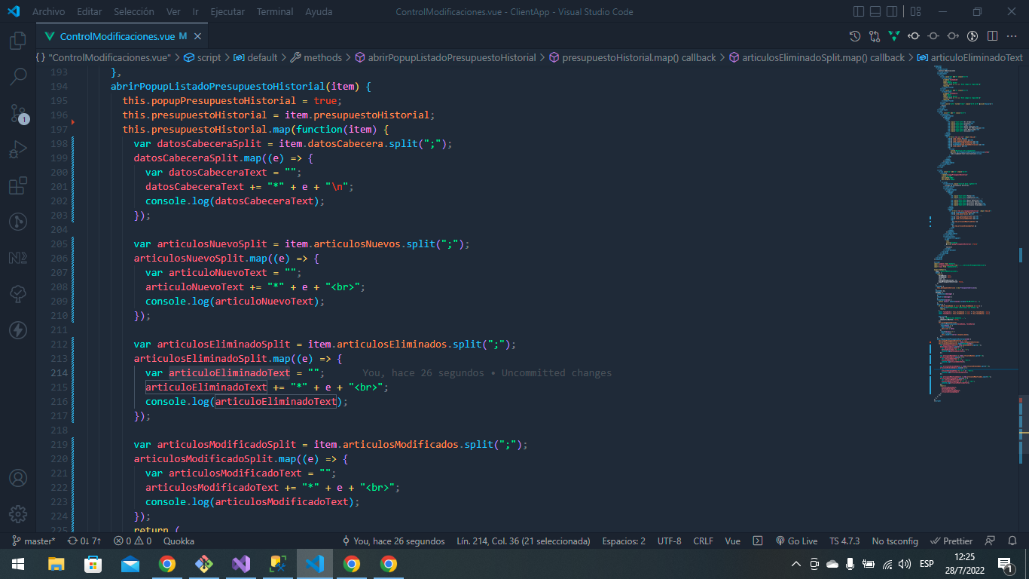The image size is (1029, 579).
Task: Close the ControlModificaciones.vue tab
Action: click(197, 36)
